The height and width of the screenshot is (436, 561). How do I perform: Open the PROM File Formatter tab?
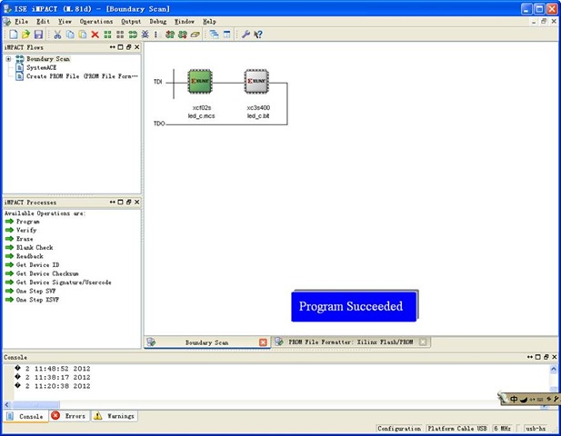pos(350,342)
